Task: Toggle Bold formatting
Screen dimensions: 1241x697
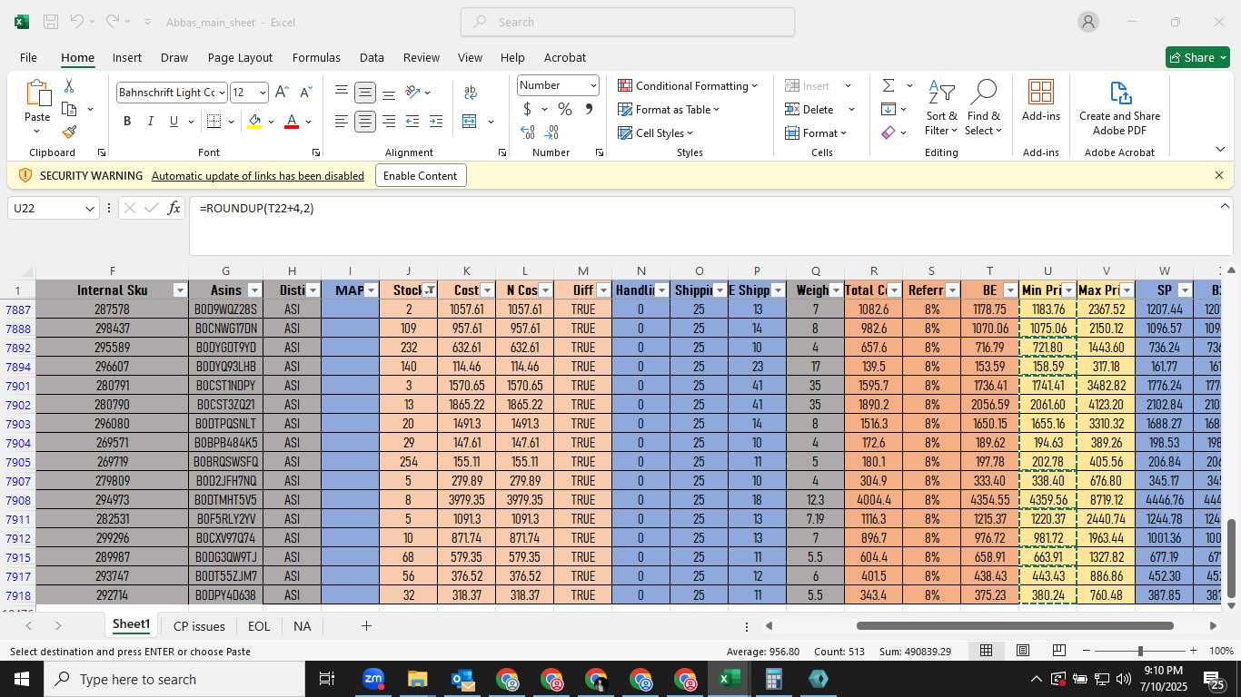Action: click(127, 122)
